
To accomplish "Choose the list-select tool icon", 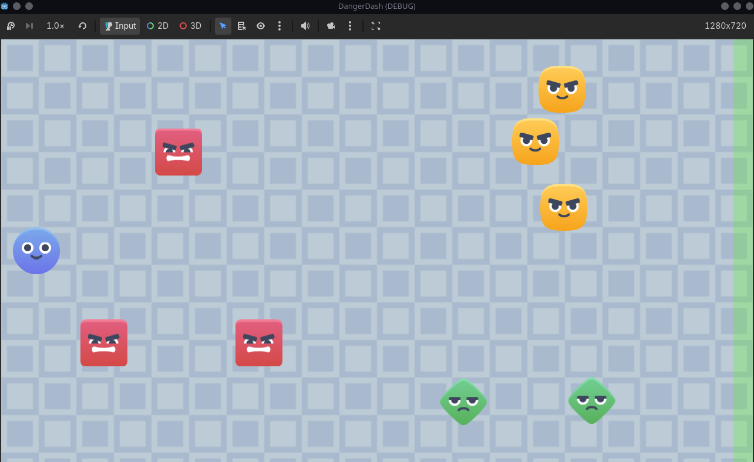I will pos(241,26).
